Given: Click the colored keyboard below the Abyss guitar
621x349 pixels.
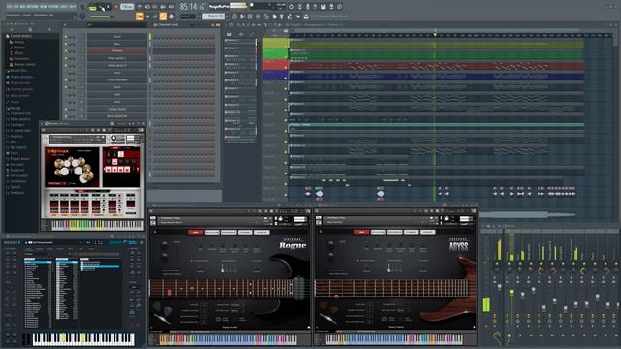Looking at the screenshot, I should tap(394, 339).
